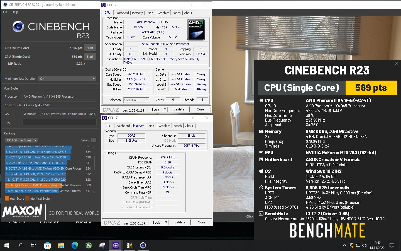This screenshot has width=401, height=251.
Task: Click the Identical System legend swatch
Action: pyautogui.click(x=28, y=199)
